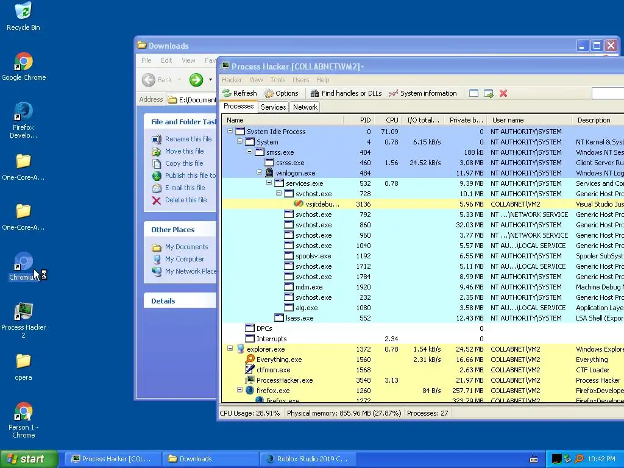Select Firefox Developer desktop shortcut
This screenshot has width=624, height=468.
[x=23, y=120]
